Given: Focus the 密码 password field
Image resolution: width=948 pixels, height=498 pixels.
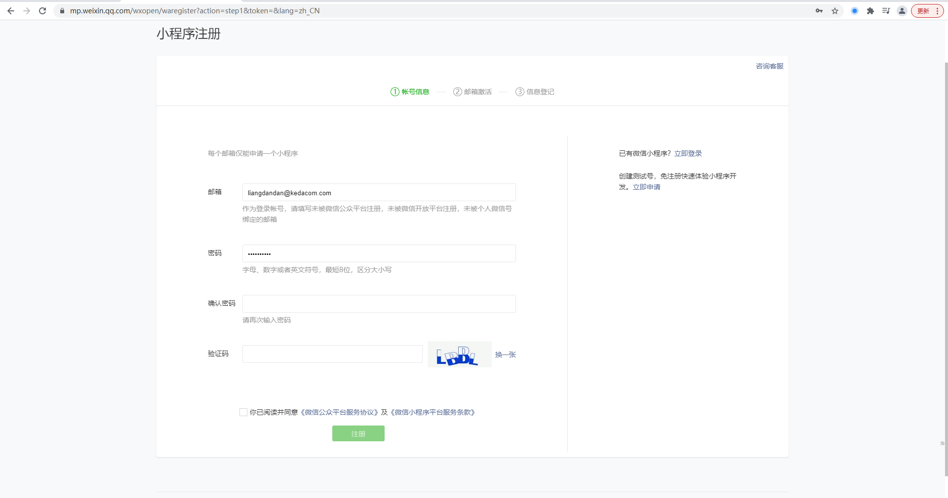Looking at the screenshot, I should tap(379, 253).
